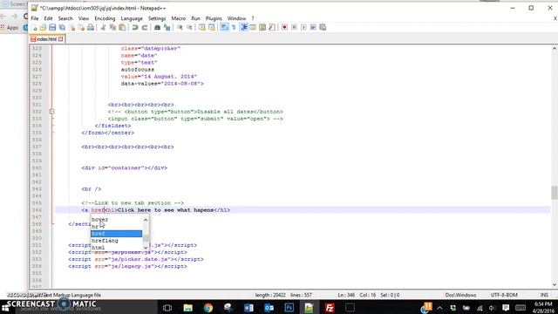Click the Cut scissors icon
The image size is (558, 314).
click(103, 27)
